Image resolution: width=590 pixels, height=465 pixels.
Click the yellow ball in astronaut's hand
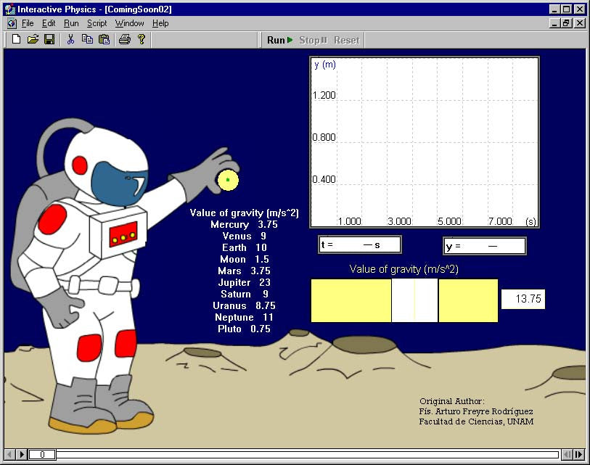[x=228, y=179]
